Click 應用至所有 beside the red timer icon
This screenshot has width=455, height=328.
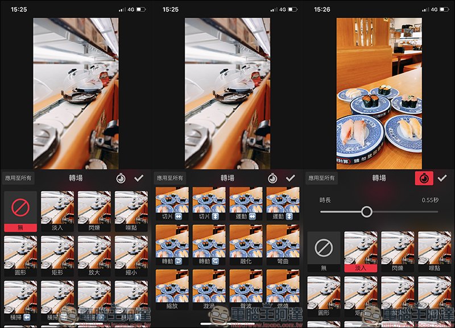(x=322, y=178)
